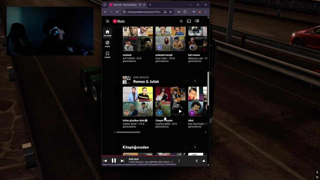Open the media control icon in browser toolbar
The width and height of the screenshot is (320, 180).
[194, 12]
